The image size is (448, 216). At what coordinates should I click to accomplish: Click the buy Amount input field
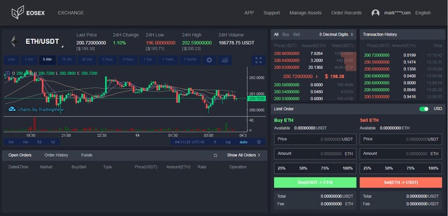tap(315, 154)
